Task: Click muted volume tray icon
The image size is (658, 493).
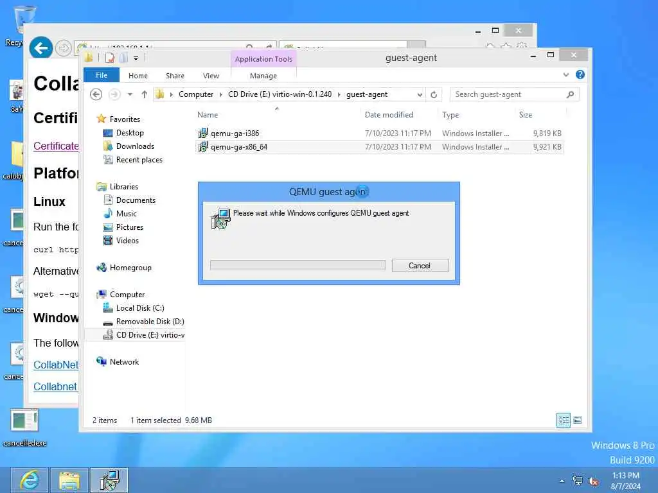Action: tap(593, 481)
